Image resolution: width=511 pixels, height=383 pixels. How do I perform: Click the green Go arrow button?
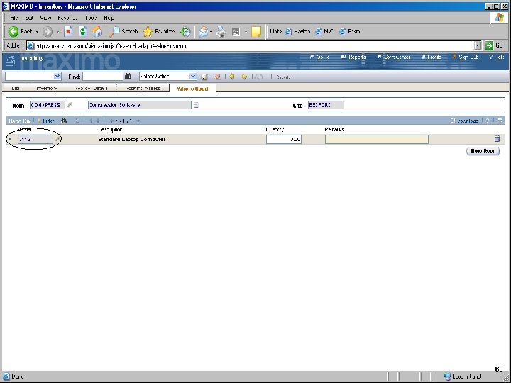point(489,45)
